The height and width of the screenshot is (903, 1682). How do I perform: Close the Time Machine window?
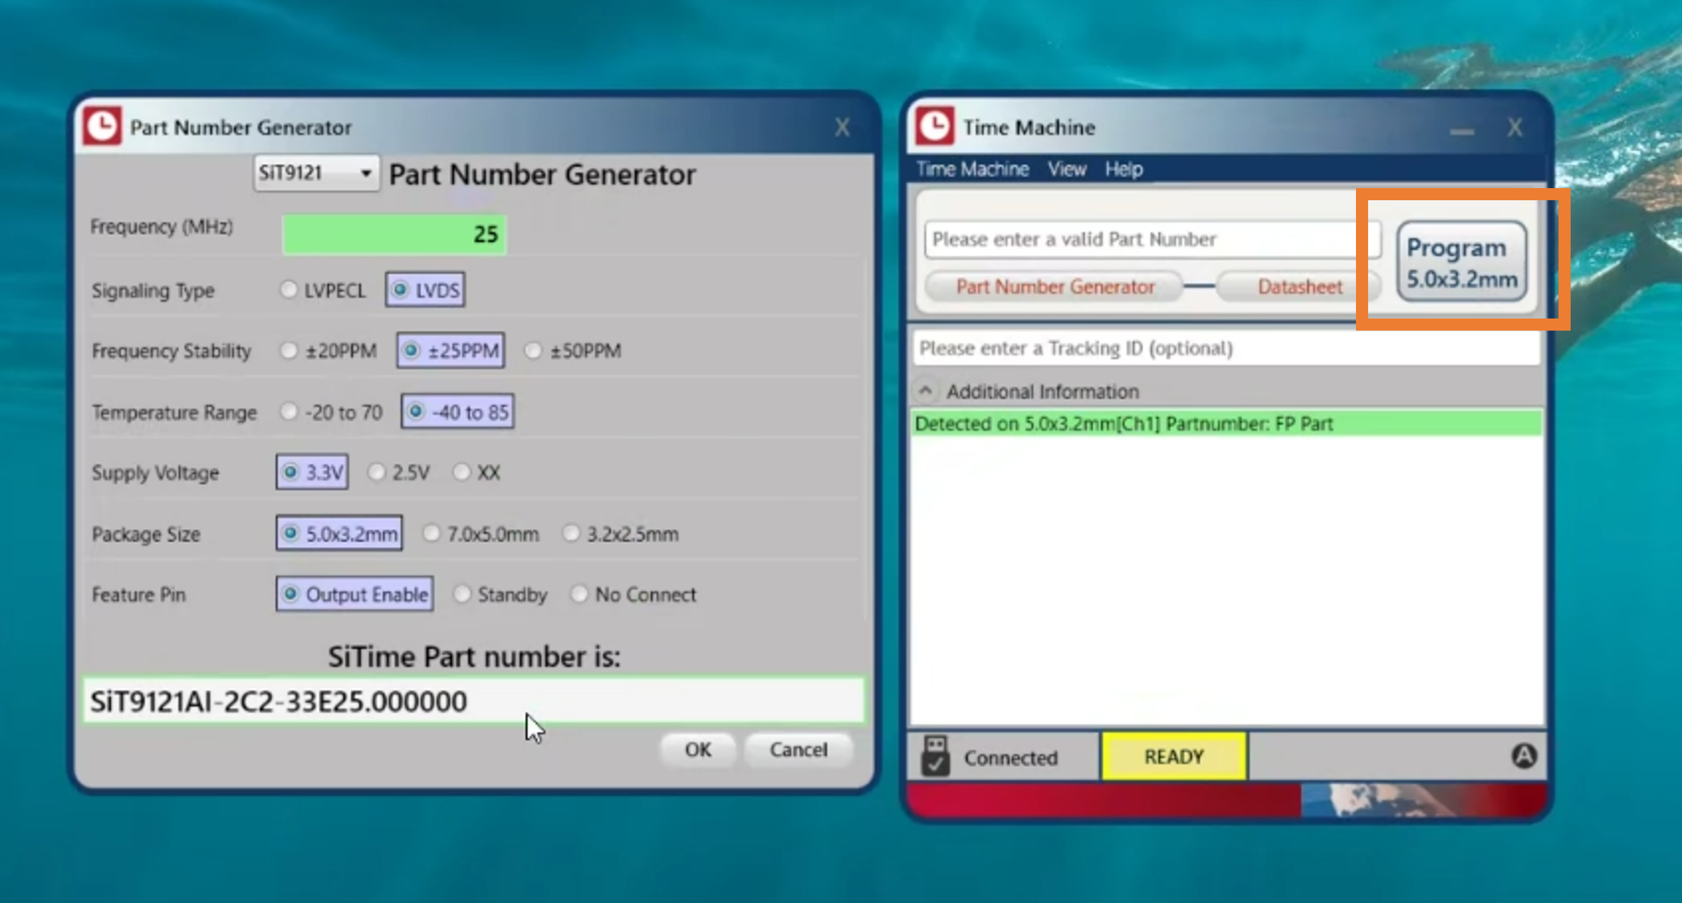1515,128
